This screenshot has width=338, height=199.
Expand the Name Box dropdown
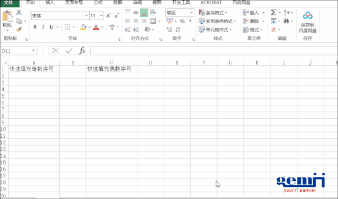pyautogui.click(x=33, y=50)
